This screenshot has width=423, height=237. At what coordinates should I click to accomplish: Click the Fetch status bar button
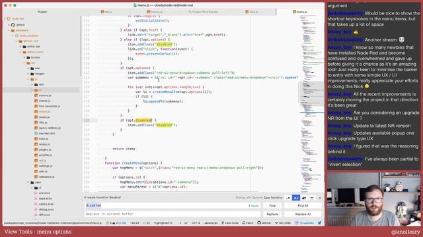pos(248,223)
